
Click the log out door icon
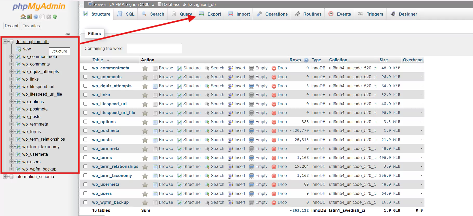point(29,17)
